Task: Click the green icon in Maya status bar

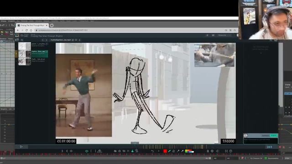Action: tap(266, 159)
